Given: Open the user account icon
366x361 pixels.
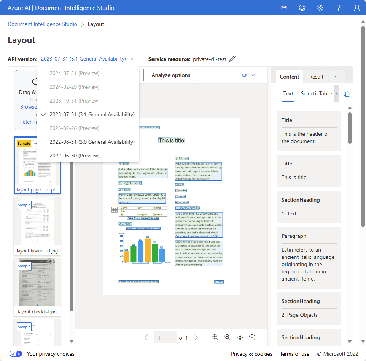Looking at the screenshot, I should point(356,8).
